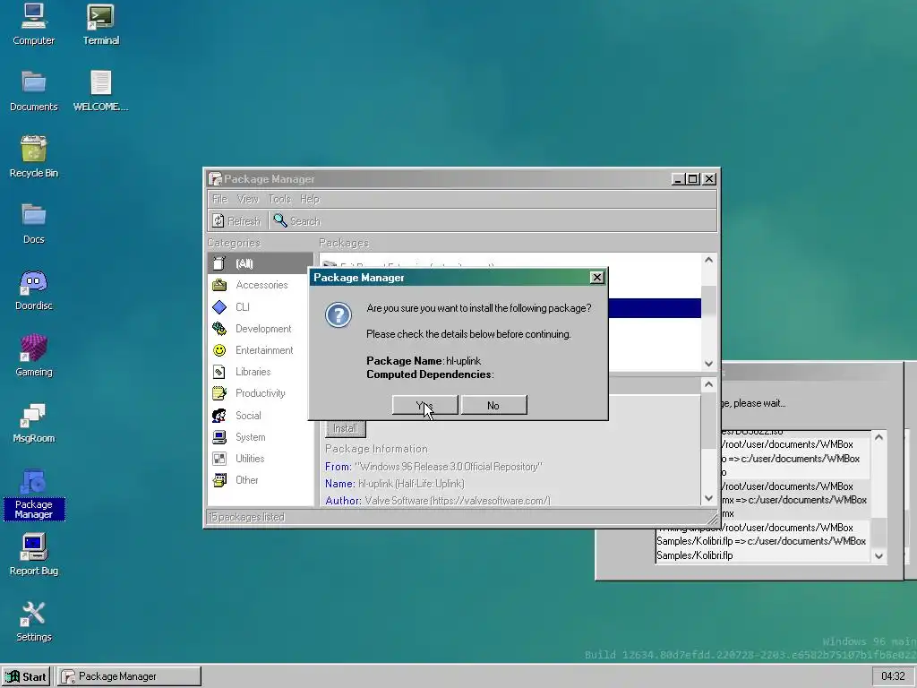Open the WELCOME text file icon
The height and width of the screenshot is (688, 917).
[x=100, y=90]
